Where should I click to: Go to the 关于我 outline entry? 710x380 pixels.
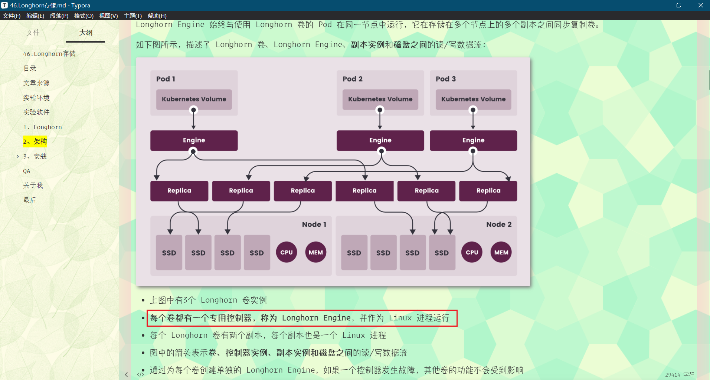pos(33,185)
